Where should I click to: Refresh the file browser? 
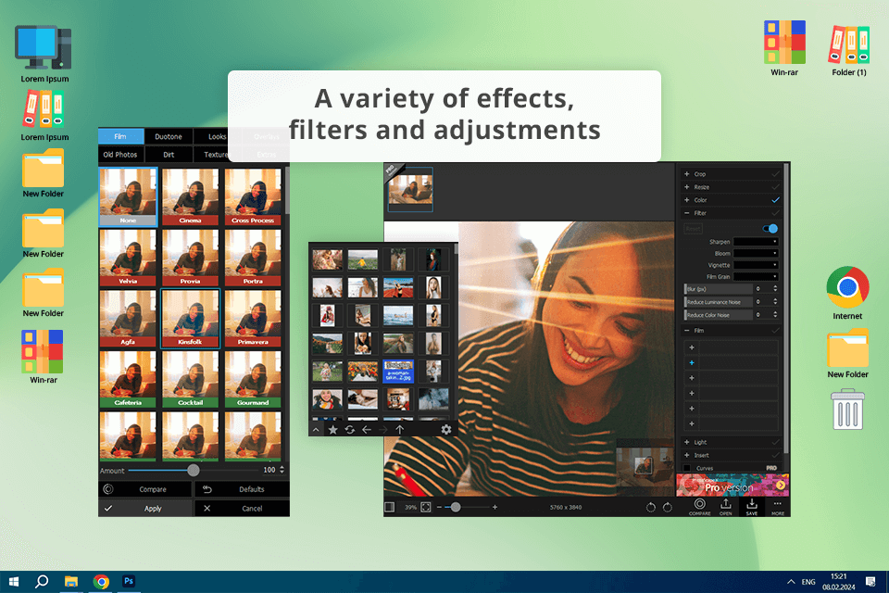[x=350, y=430]
